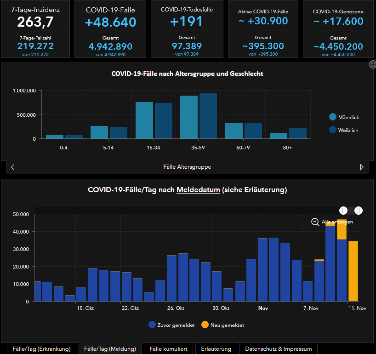Click the '80+' age group label
The image size is (376, 354).
tap(287, 148)
